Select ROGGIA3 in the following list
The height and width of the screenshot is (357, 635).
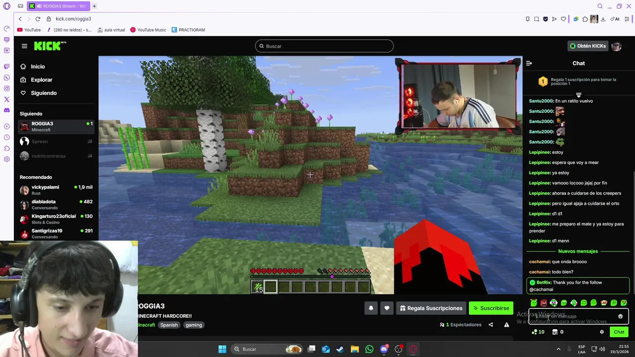tap(56, 126)
